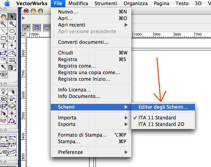Pick the eyedropper attributes tool

[4, 67]
